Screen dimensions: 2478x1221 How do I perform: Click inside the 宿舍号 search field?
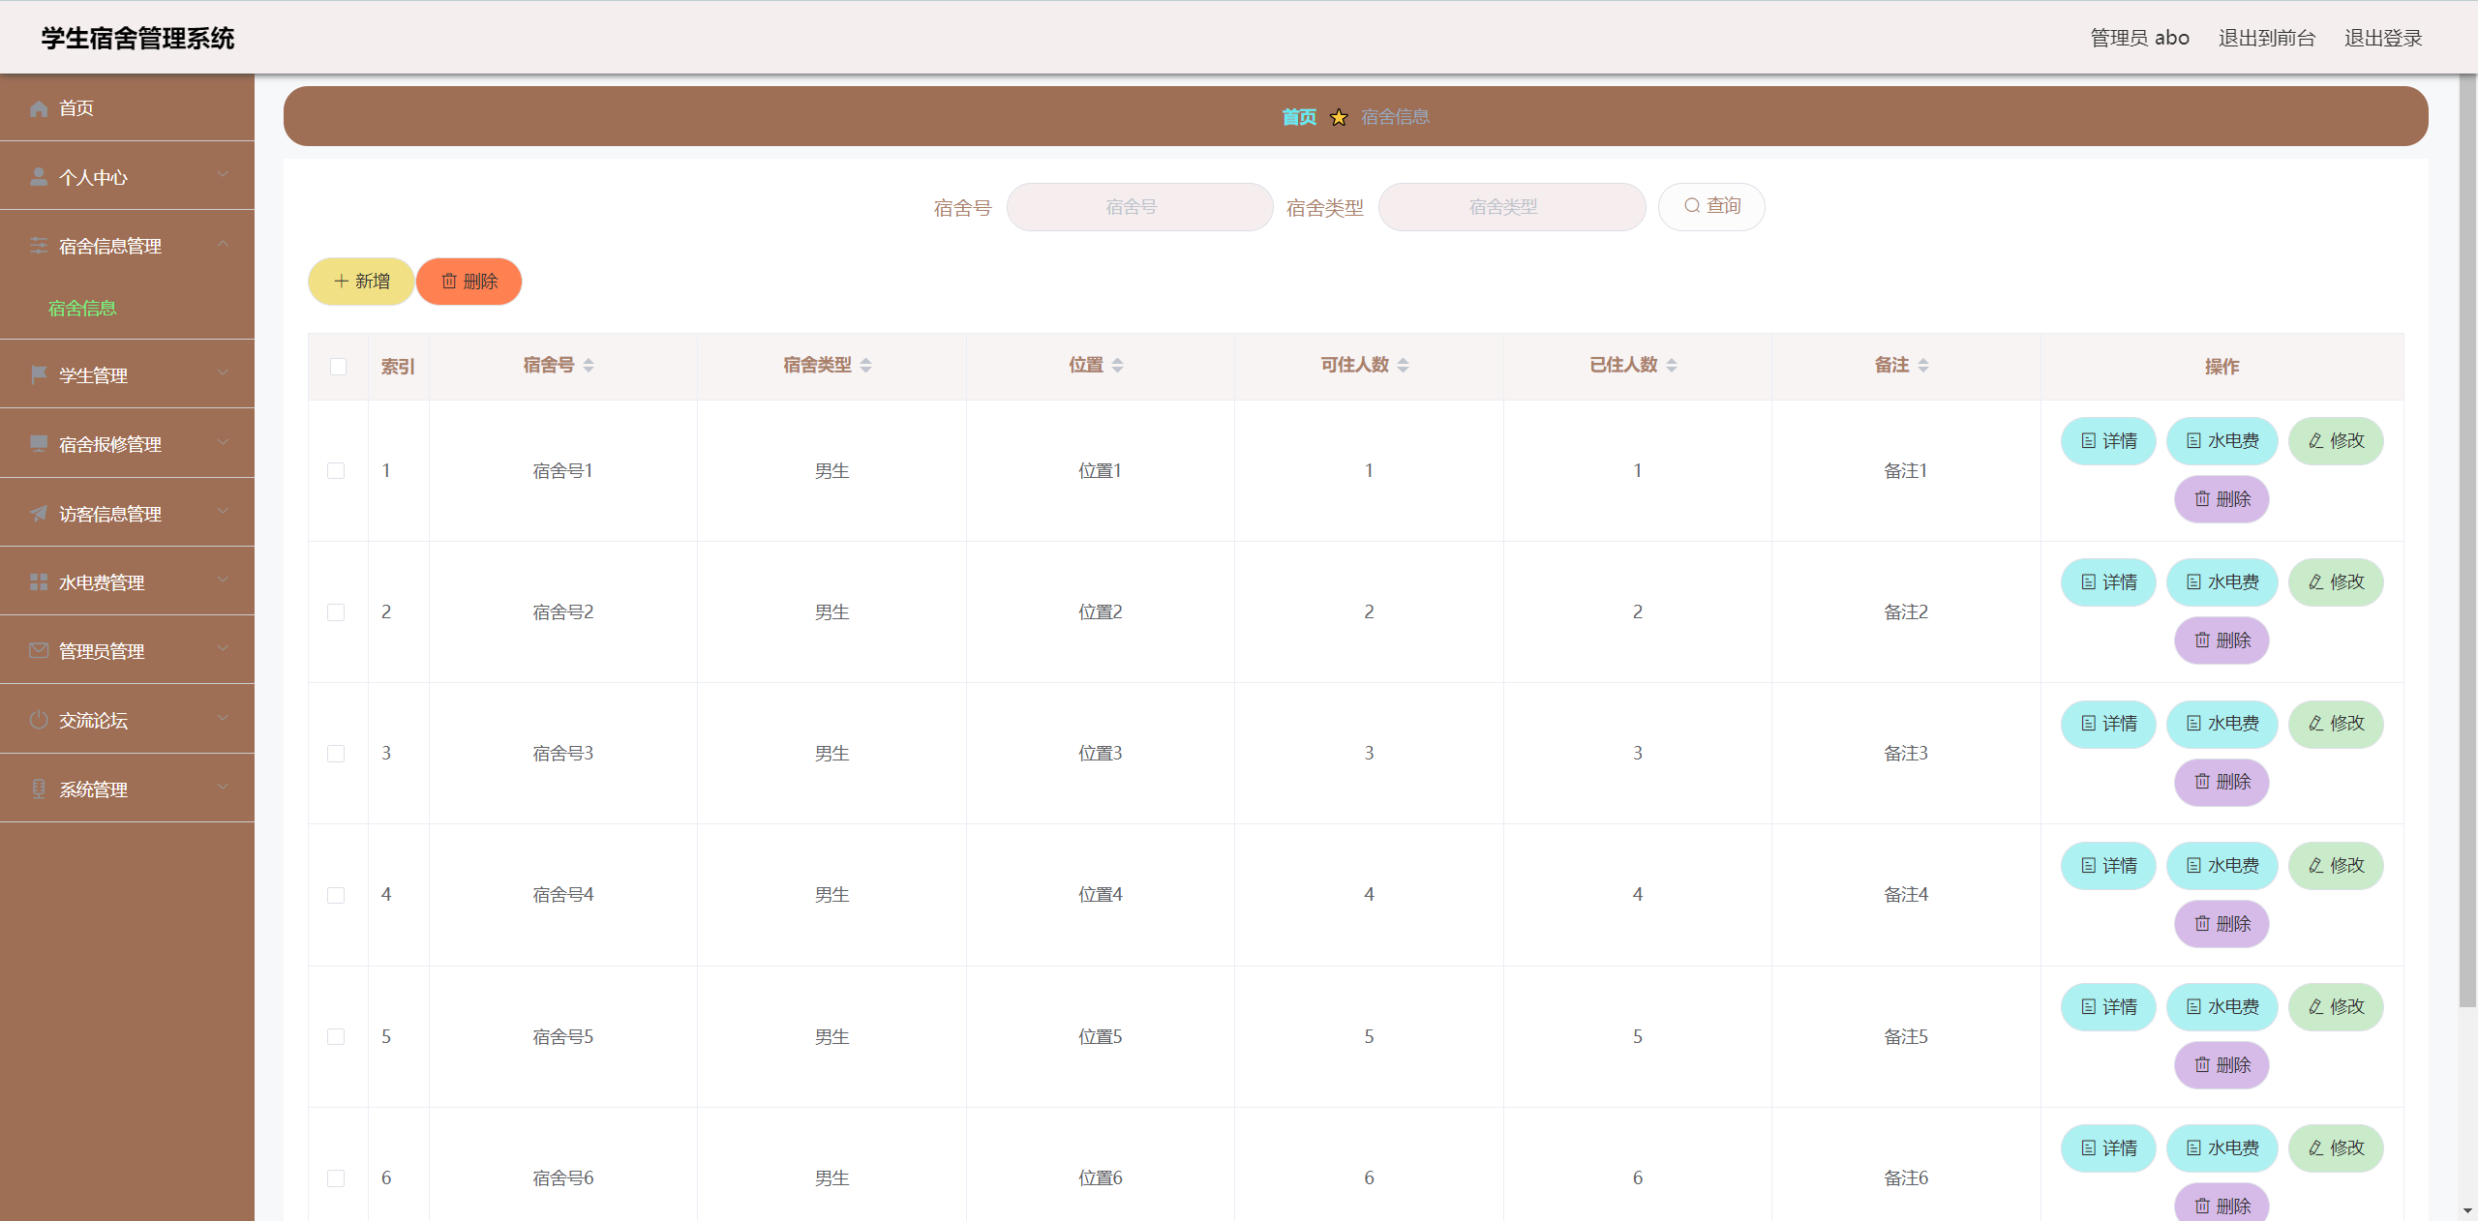click(x=1138, y=206)
